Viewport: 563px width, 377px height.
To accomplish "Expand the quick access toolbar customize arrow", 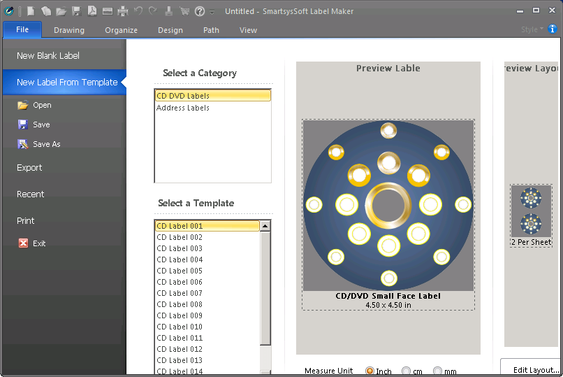I will pos(212,12).
